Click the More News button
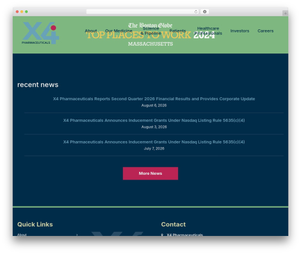This screenshot has width=301, height=254. pyautogui.click(x=150, y=174)
